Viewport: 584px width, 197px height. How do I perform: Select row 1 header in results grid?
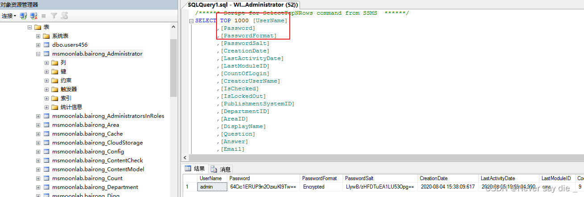(x=190, y=187)
